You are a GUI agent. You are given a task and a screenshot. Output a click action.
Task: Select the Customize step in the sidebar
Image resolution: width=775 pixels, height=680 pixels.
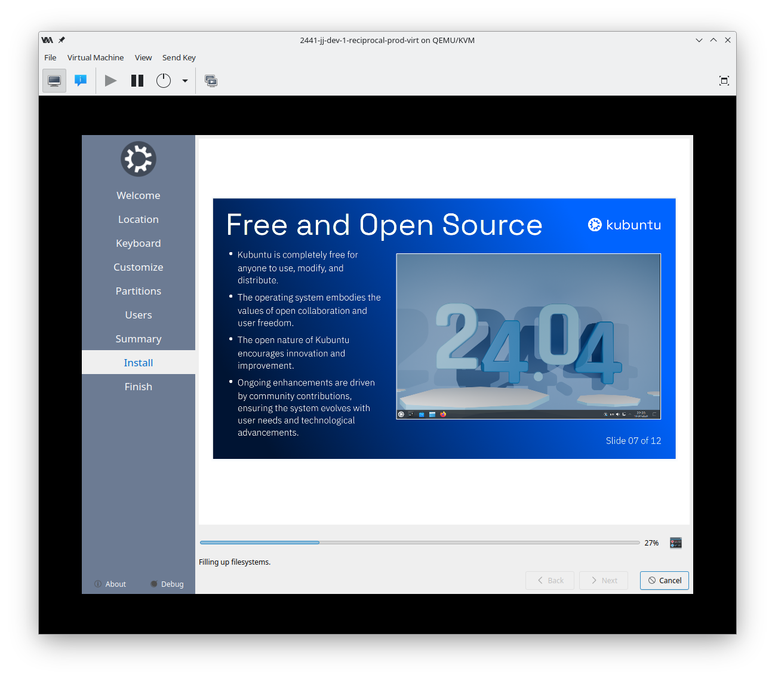pyautogui.click(x=139, y=267)
